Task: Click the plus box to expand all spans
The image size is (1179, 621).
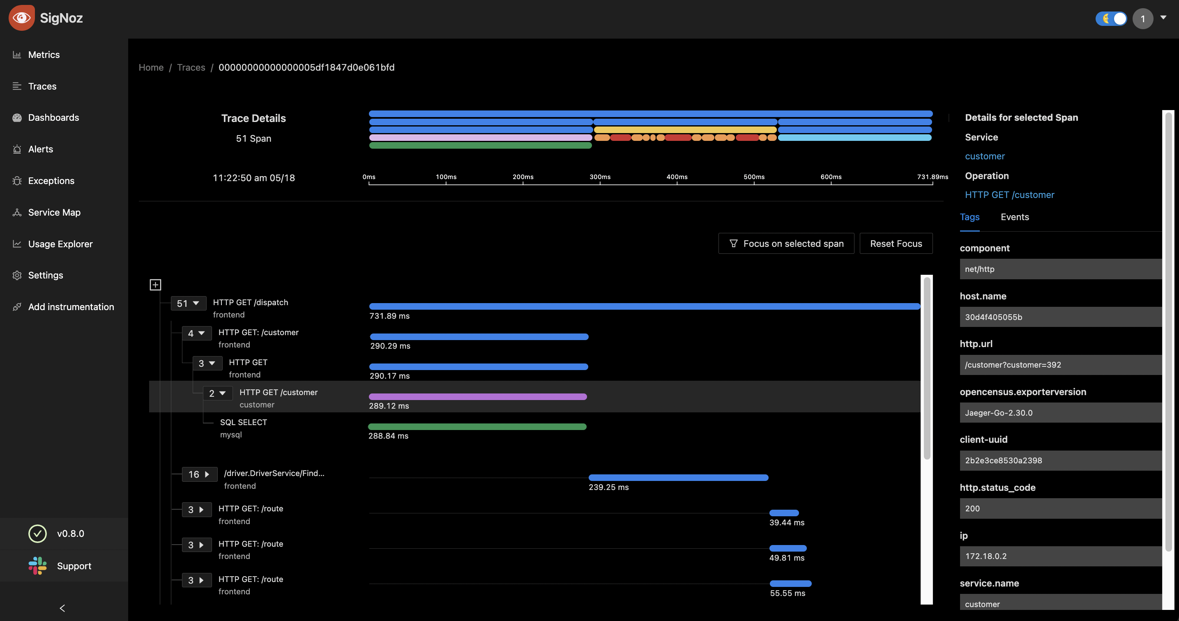Action: coord(156,285)
